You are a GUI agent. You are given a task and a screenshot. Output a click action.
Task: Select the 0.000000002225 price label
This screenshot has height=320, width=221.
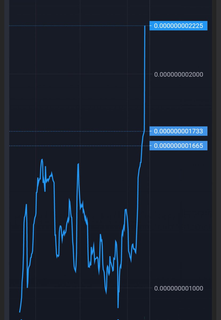pos(178,26)
